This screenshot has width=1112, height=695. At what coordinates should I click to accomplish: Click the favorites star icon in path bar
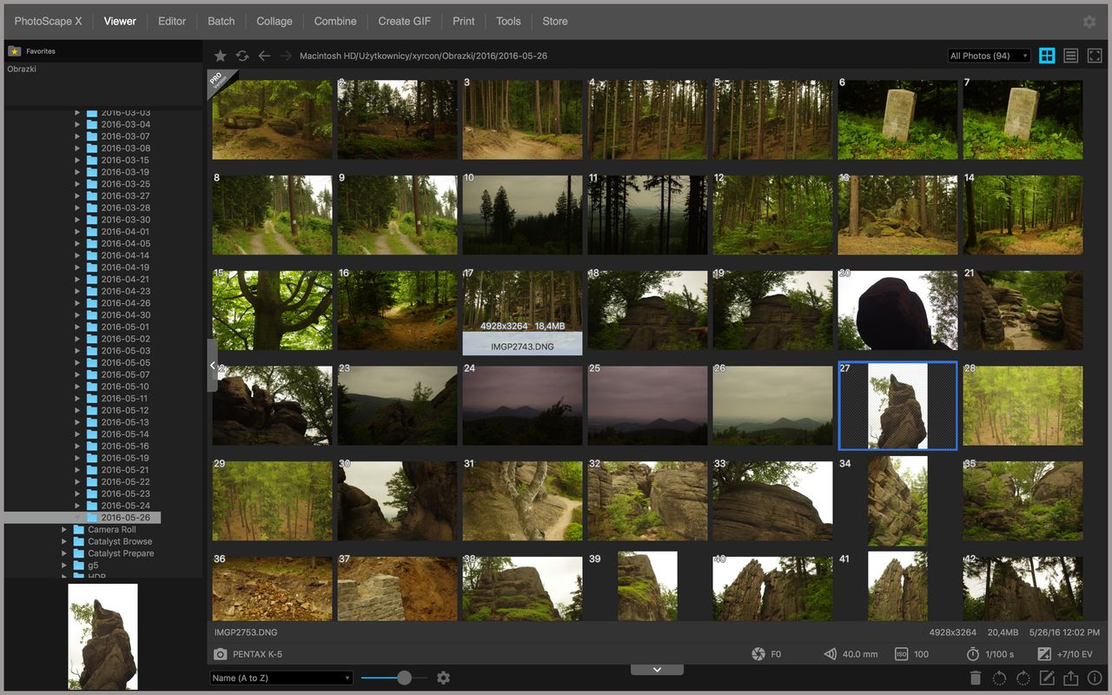coord(221,56)
